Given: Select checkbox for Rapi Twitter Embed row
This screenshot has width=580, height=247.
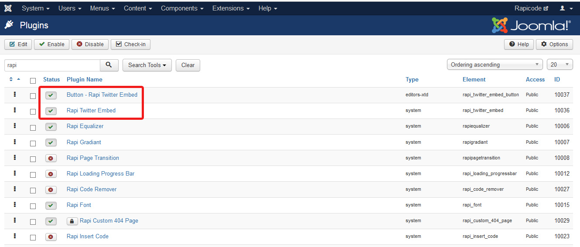Looking at the screenshot, I should (x=33, y=112).
